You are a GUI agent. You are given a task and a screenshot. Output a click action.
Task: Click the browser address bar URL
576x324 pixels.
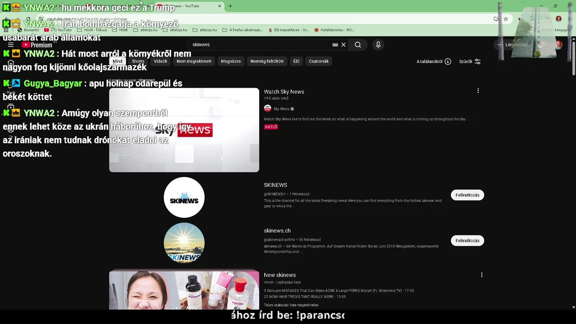87,19
